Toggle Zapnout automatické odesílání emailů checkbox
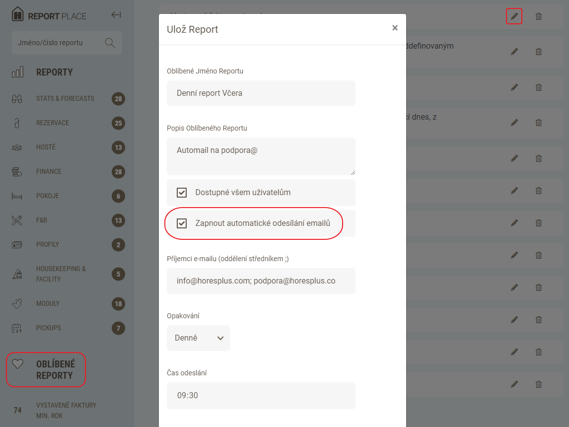 click(182, 223)
